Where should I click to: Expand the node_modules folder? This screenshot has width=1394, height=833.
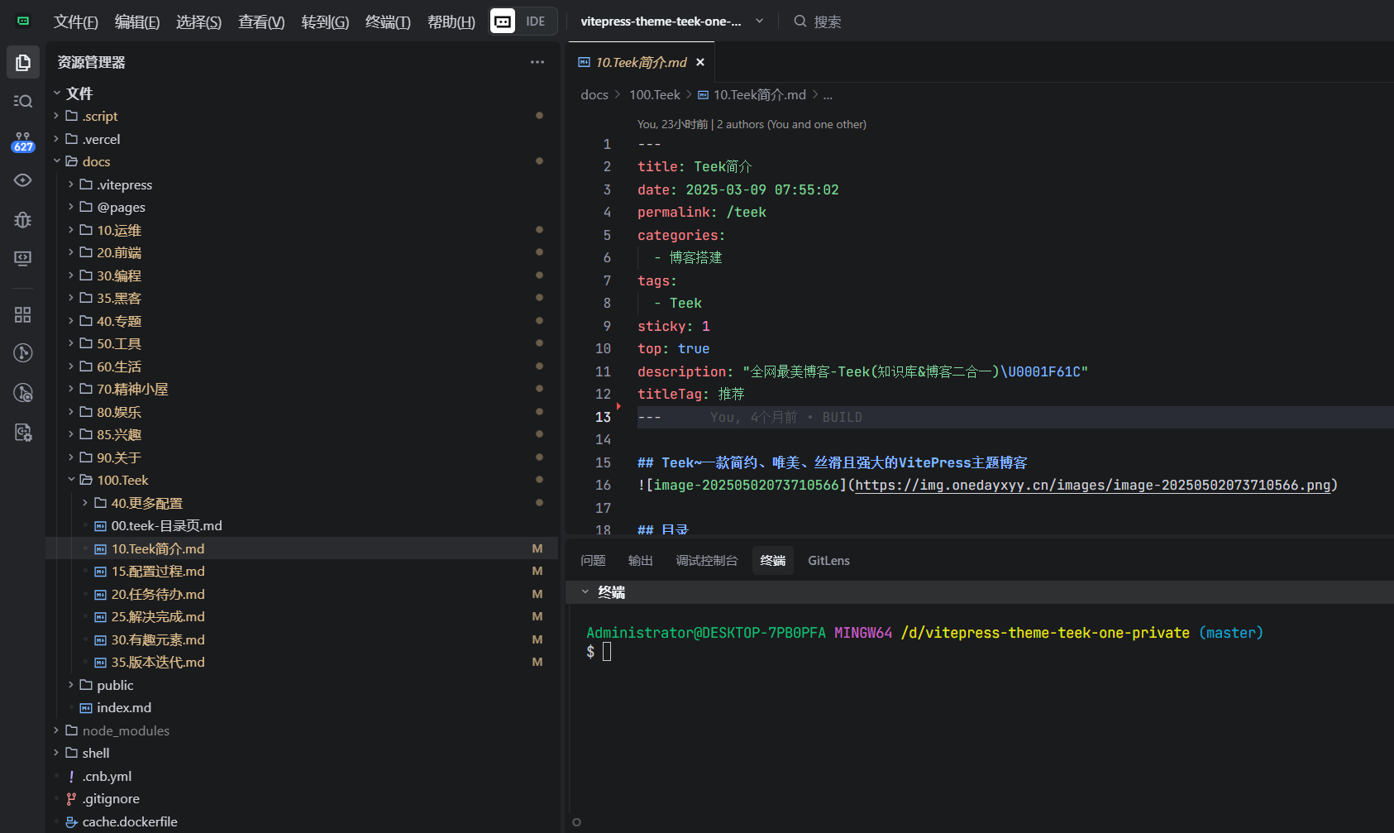57,730
